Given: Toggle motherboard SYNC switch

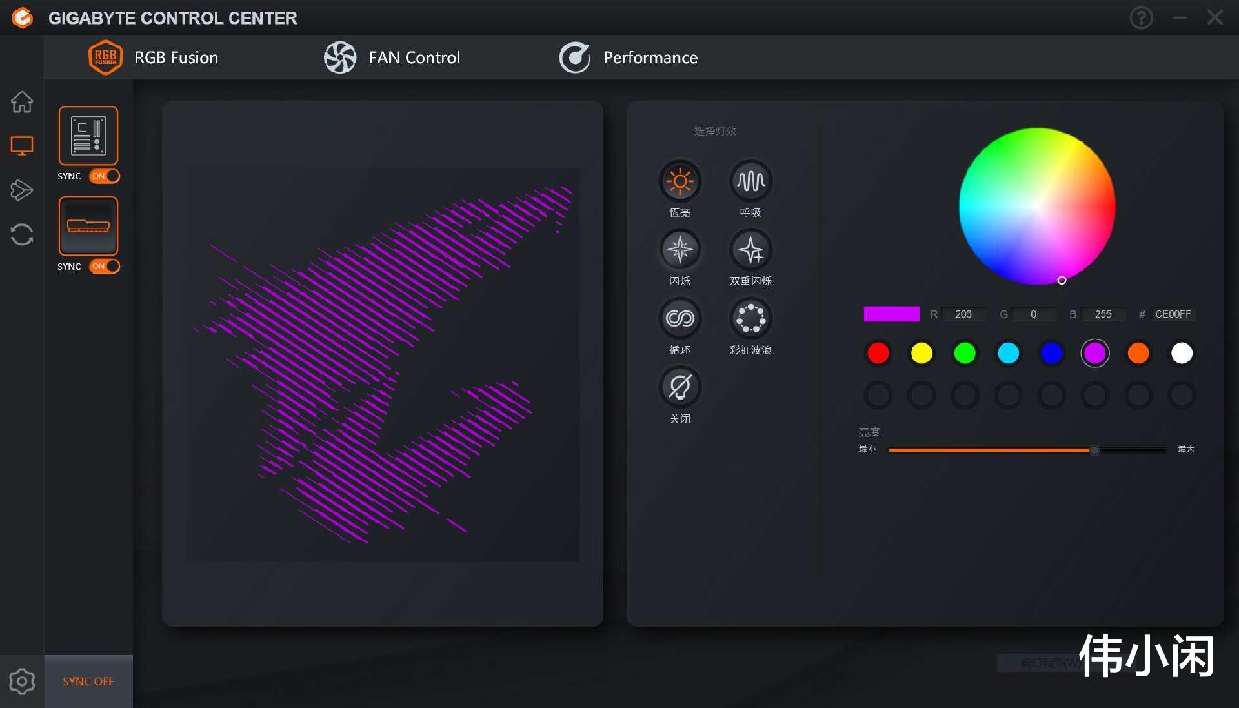Looking at the screenshot, I should pos(105,176).
